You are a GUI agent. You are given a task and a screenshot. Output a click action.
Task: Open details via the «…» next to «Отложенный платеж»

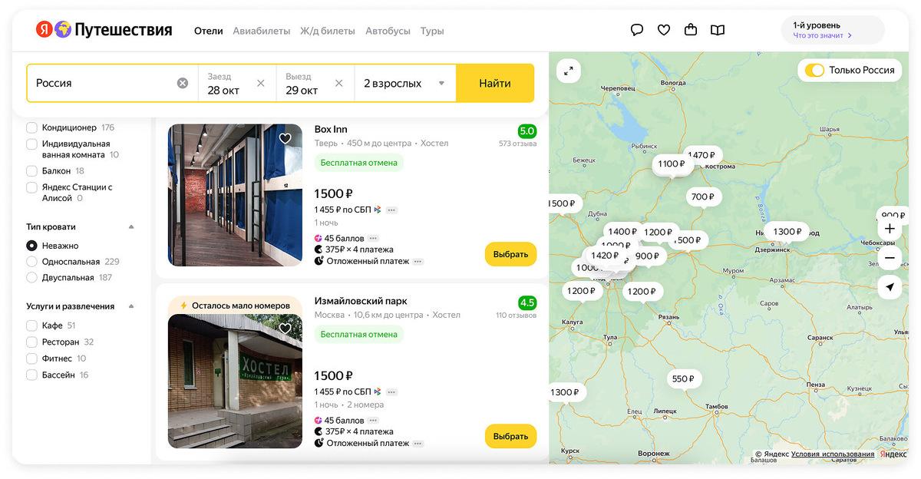coord(417,260)
